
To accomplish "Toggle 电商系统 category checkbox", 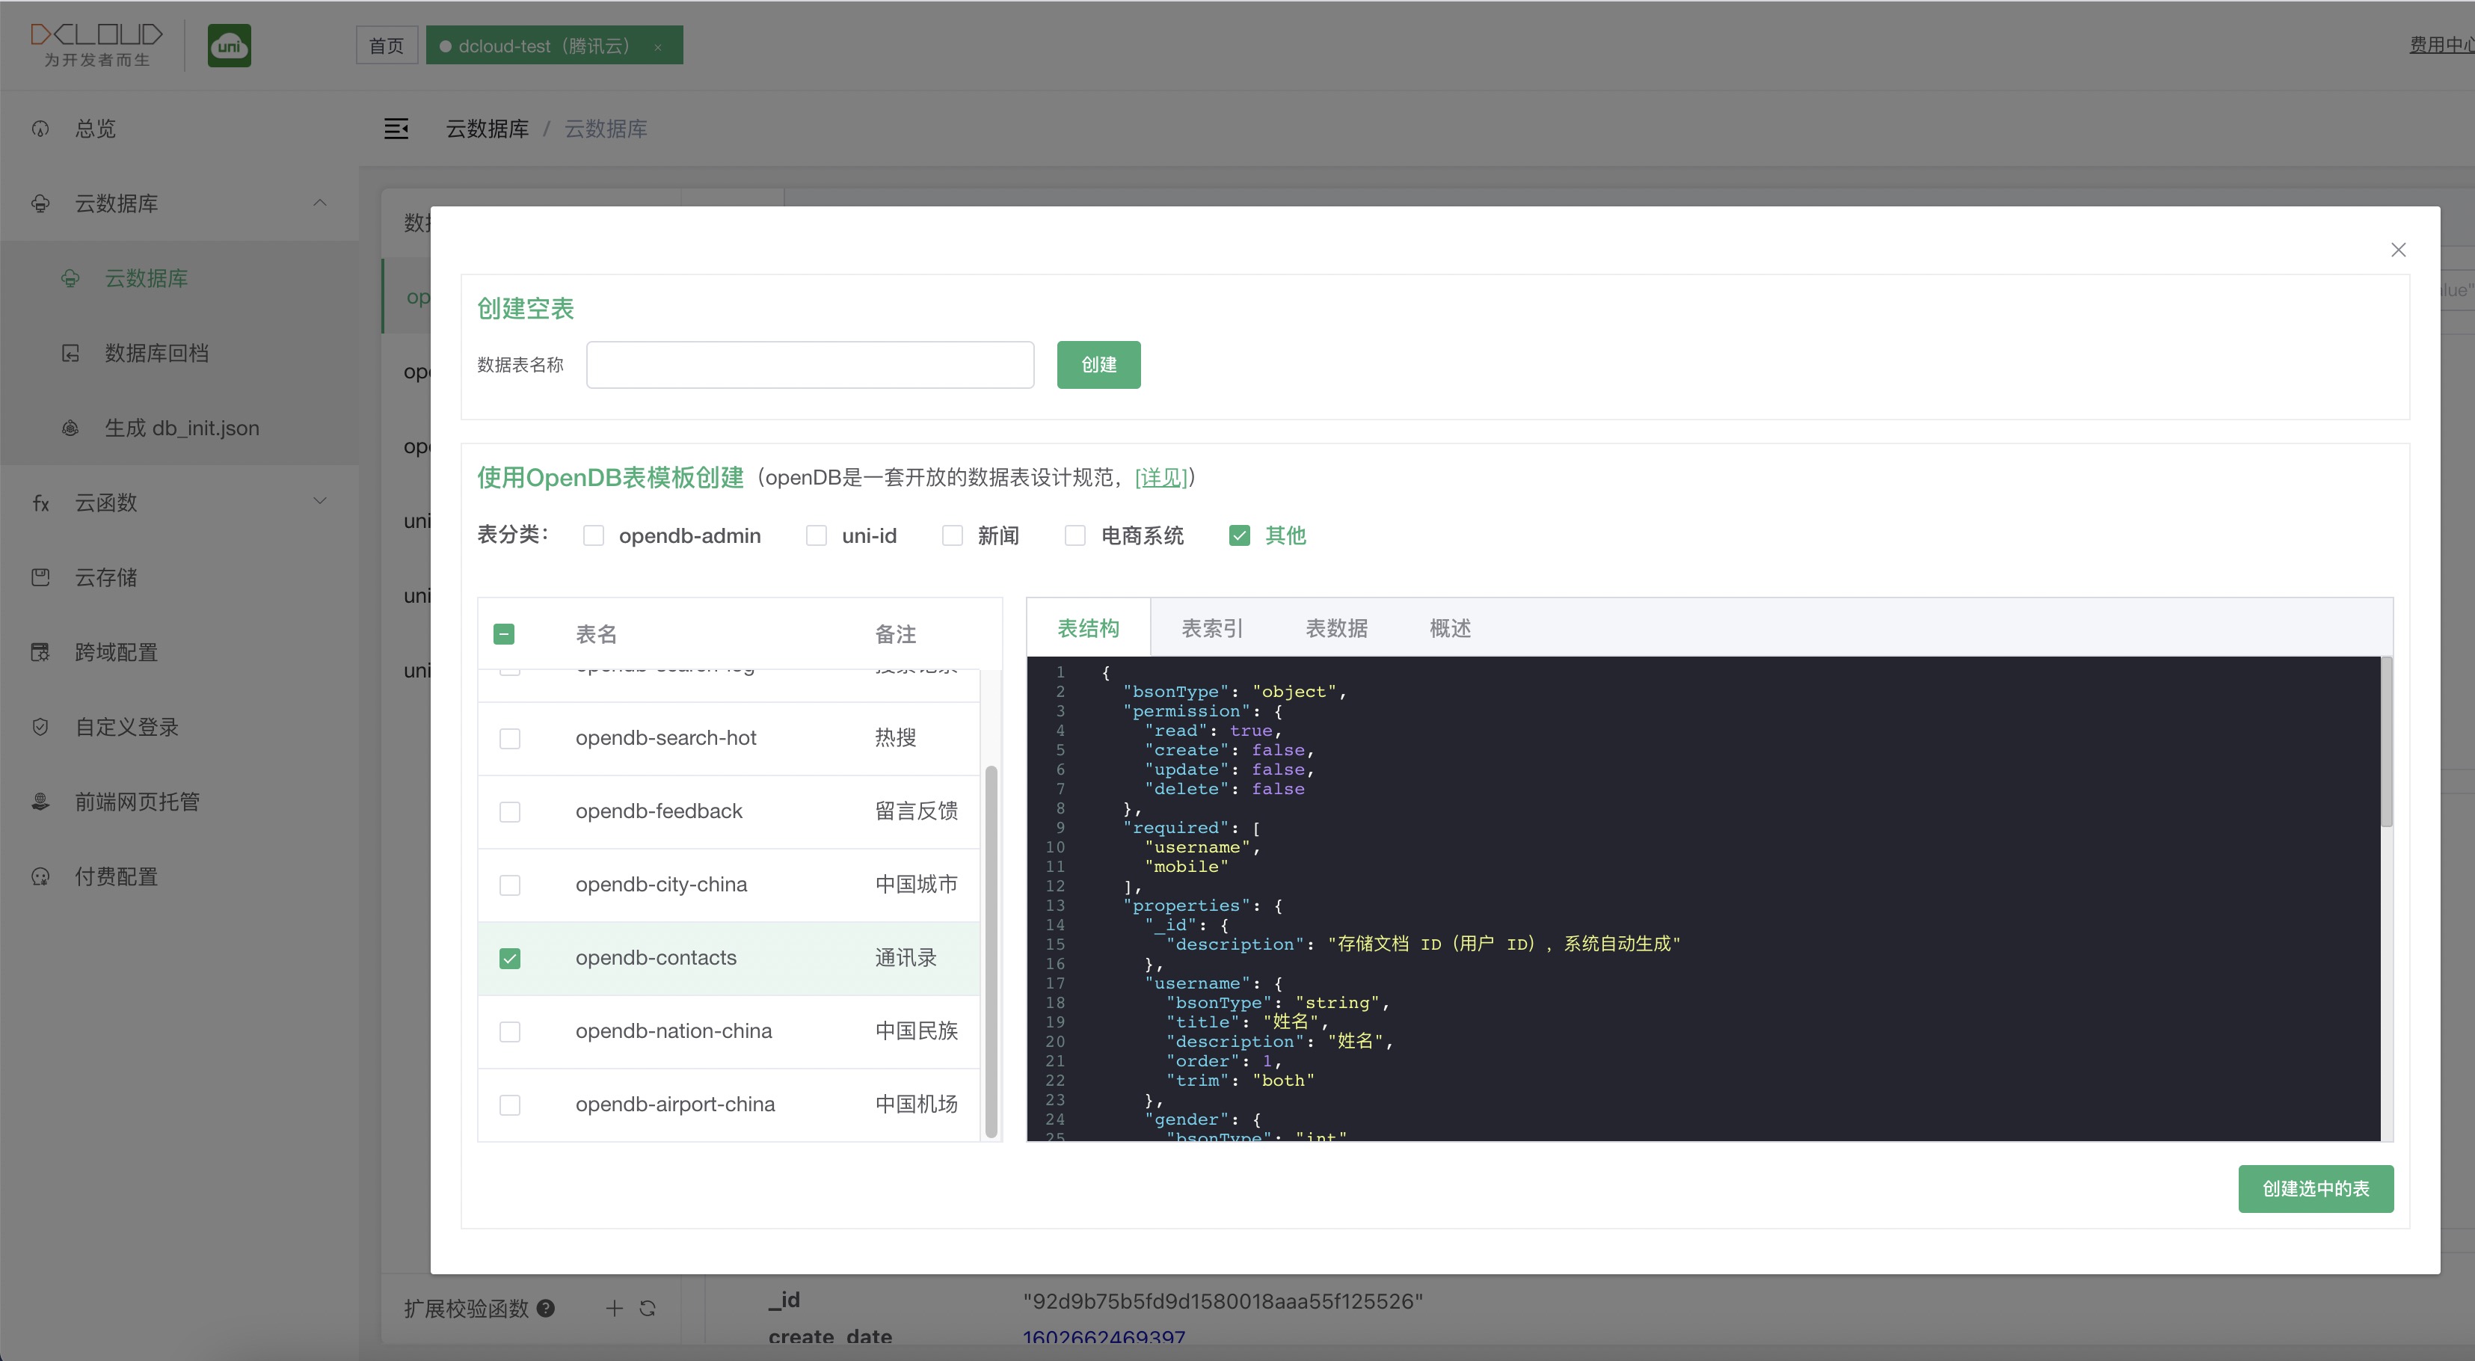I will tap(1075, 535).
